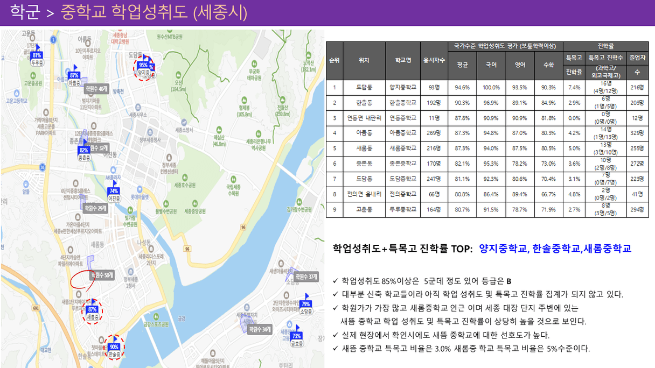Click the 192명 test-taker cell
The height and width of the screenshot is (368, 655).
[434, 103]
